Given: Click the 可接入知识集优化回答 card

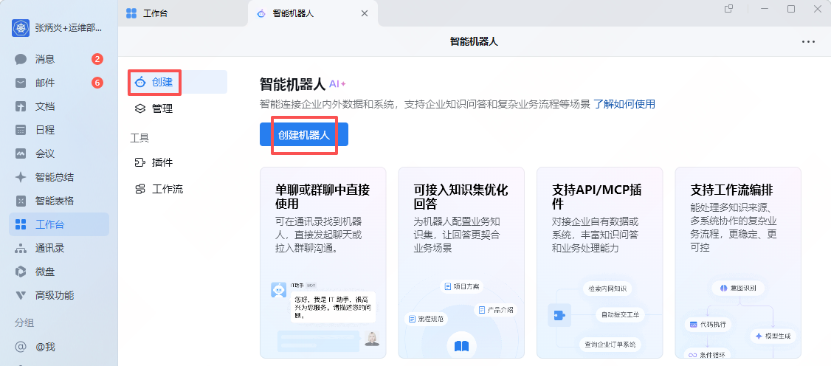Looking at the screenshot, I should point(461,263).
